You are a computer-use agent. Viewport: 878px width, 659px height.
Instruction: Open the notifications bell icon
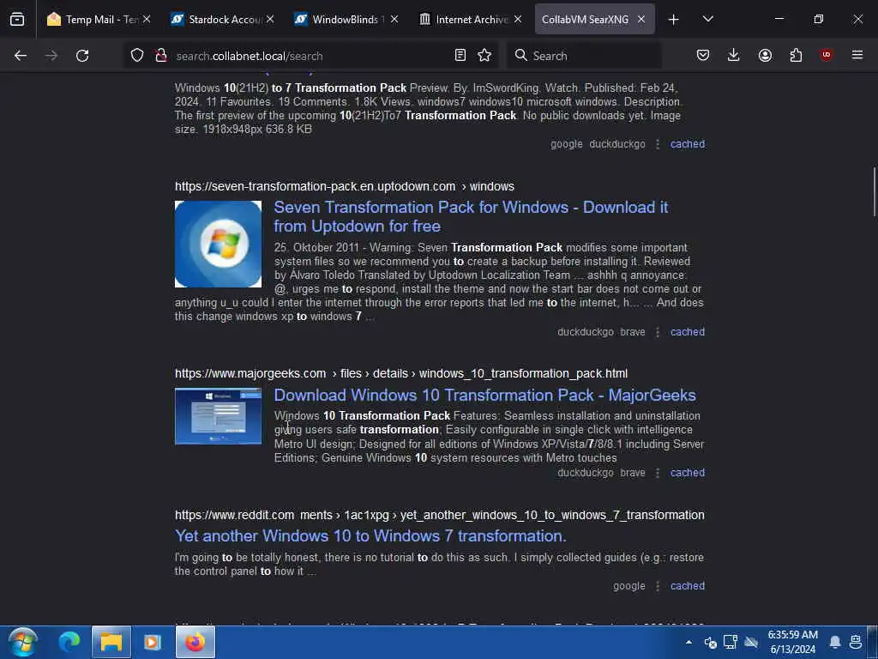pos(835,642)
